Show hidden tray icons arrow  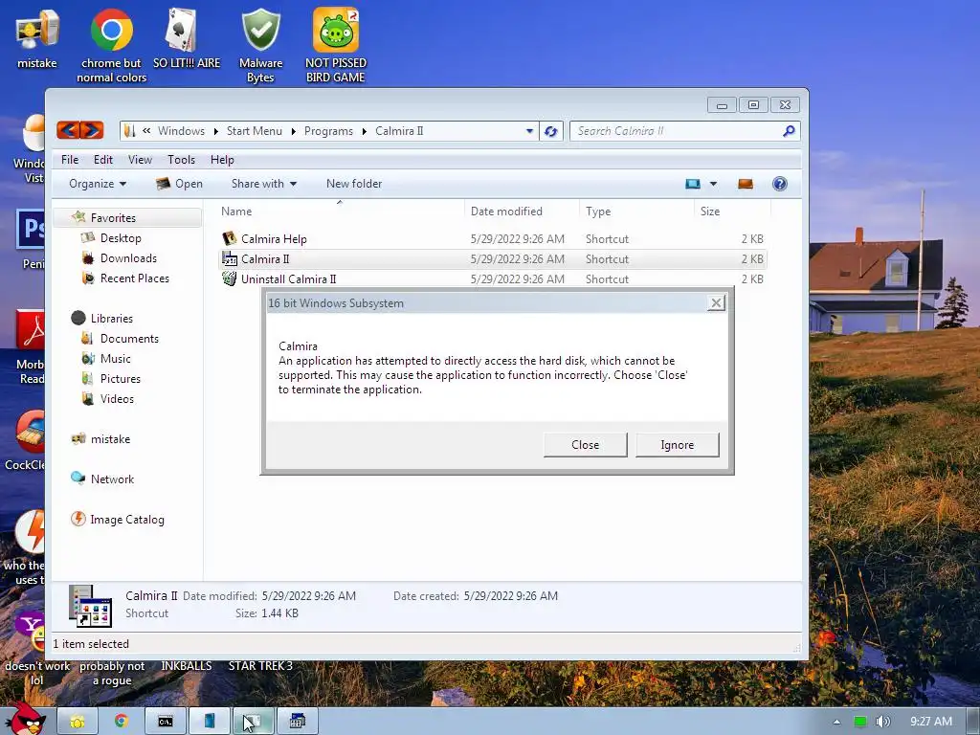pos(836,722)
